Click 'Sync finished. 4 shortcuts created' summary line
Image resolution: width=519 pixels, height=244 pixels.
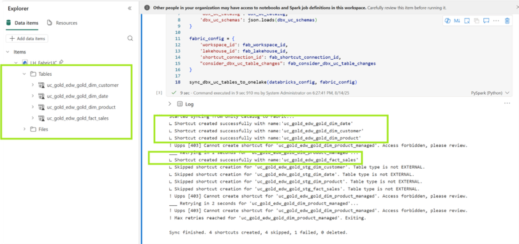[x=258, y=233]
